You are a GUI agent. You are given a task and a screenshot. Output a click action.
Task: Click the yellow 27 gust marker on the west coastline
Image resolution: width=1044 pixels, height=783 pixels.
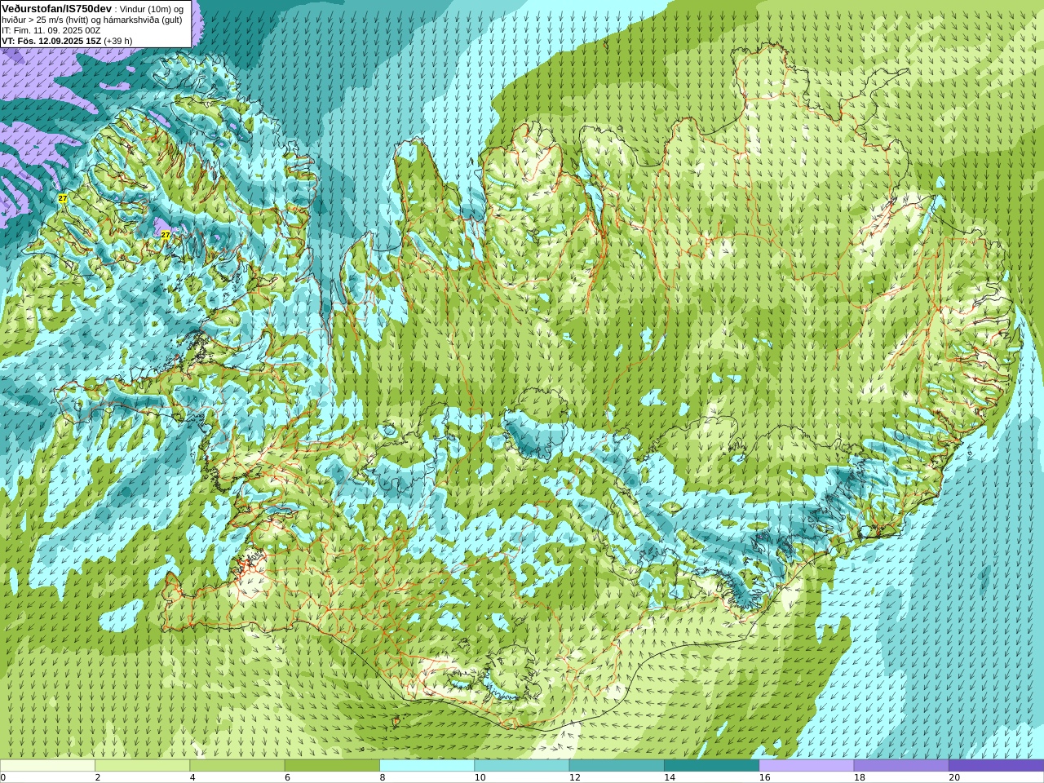(x=63, y=198)
